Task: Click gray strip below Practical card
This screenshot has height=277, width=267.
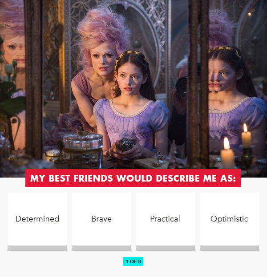Action: click(165, 248)
